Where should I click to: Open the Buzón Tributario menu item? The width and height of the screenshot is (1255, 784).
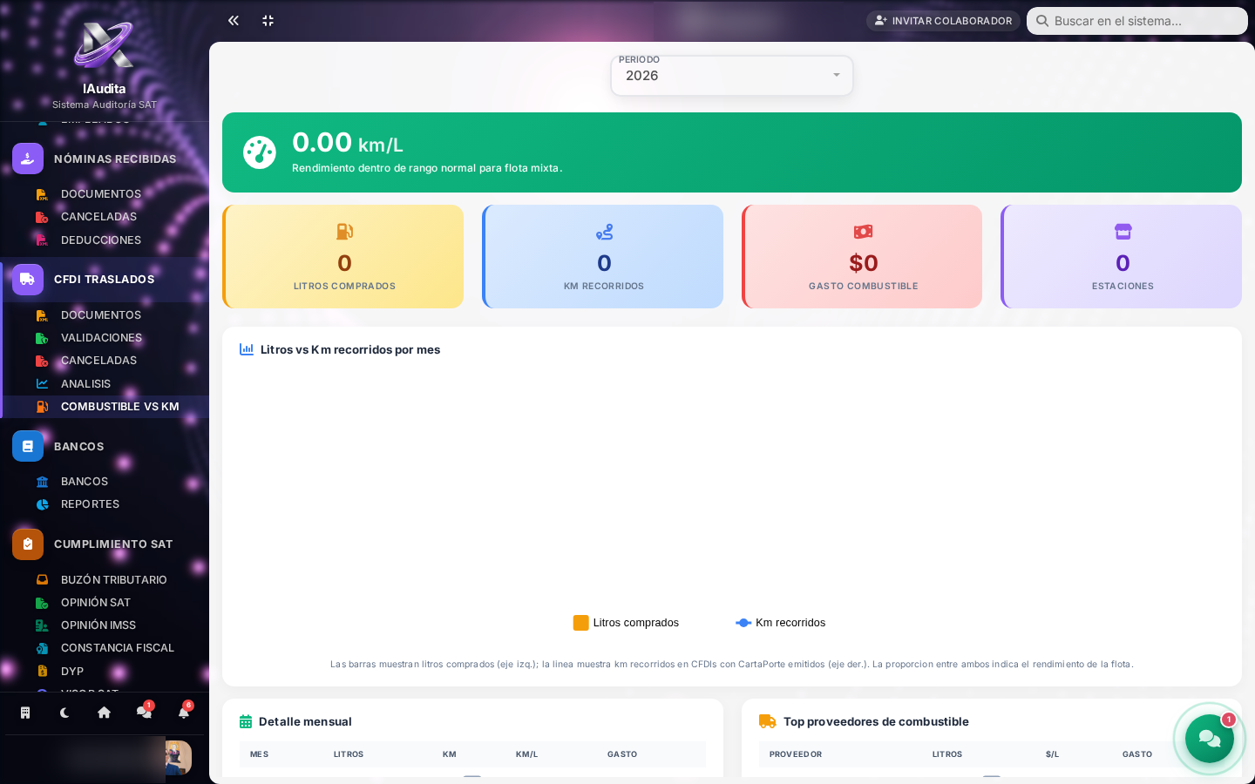point(113,580)
